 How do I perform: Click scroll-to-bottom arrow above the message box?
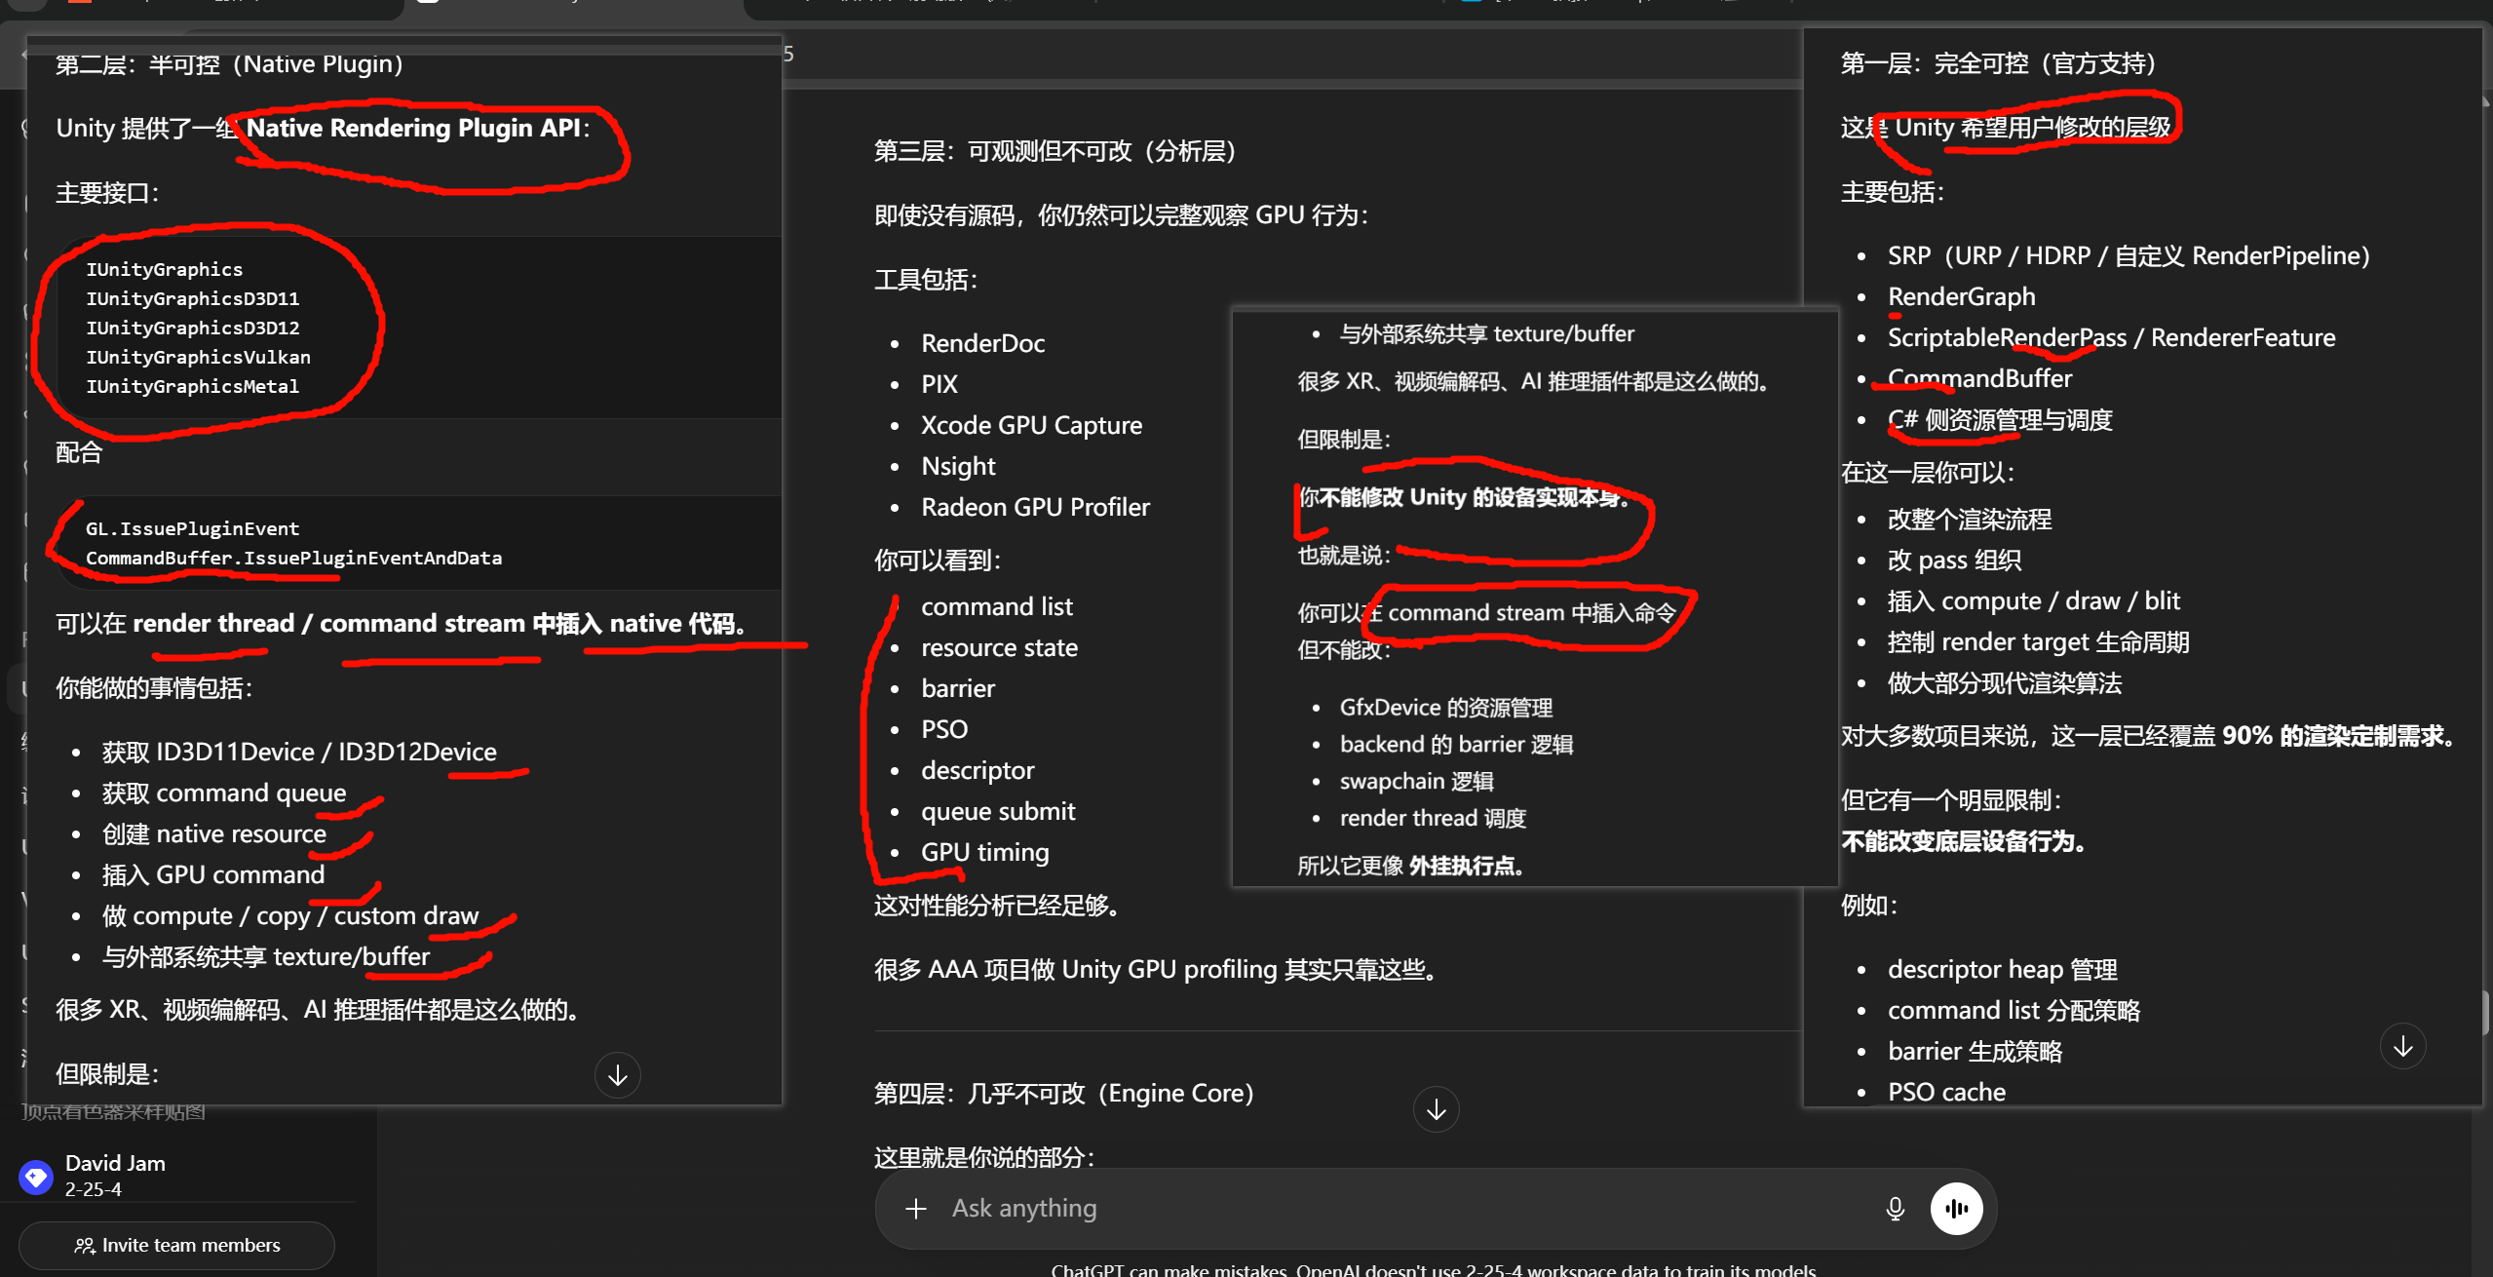(1436, 1109)
